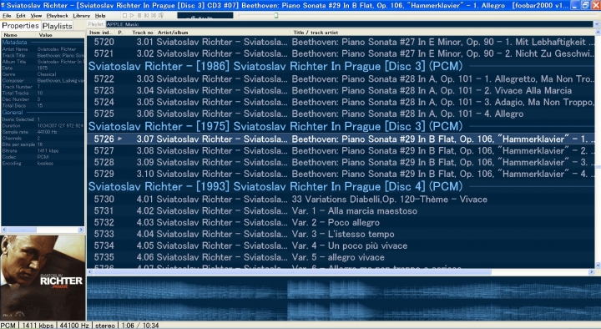Select track 5734 Var. 4 Un poco più vivace

[x=341, y=245]
